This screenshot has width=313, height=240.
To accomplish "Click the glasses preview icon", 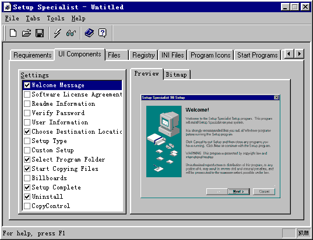I will click(71, 33).
